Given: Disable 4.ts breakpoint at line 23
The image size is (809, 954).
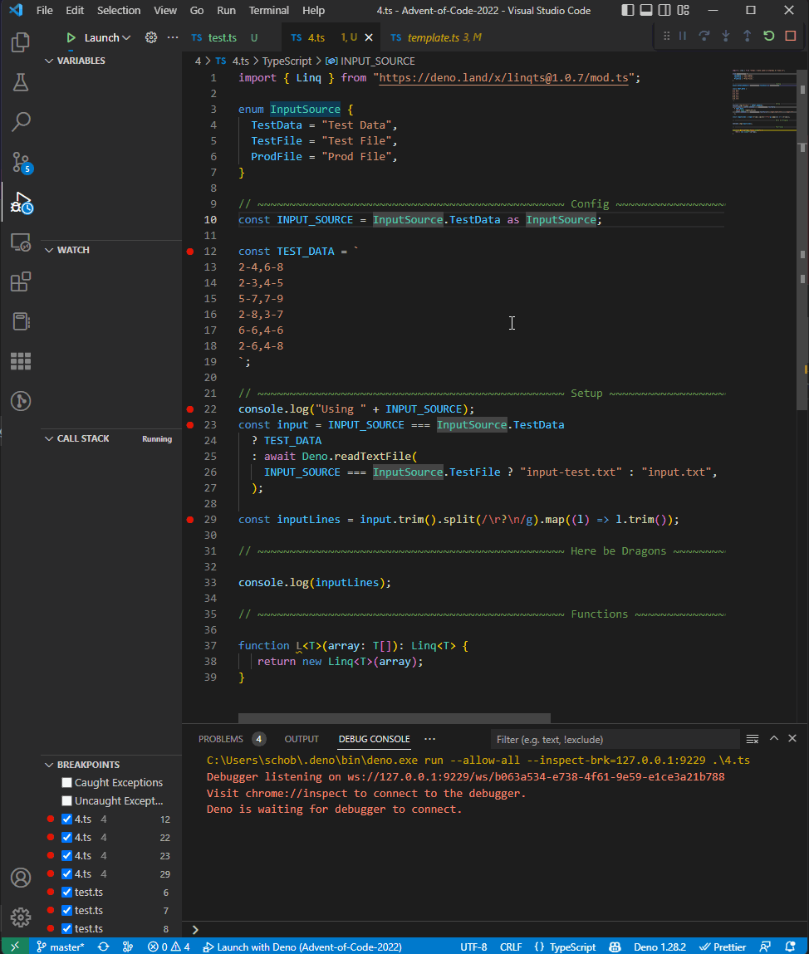Looking at the screenshot, I should pyautogui.click(x=67, y=855).
